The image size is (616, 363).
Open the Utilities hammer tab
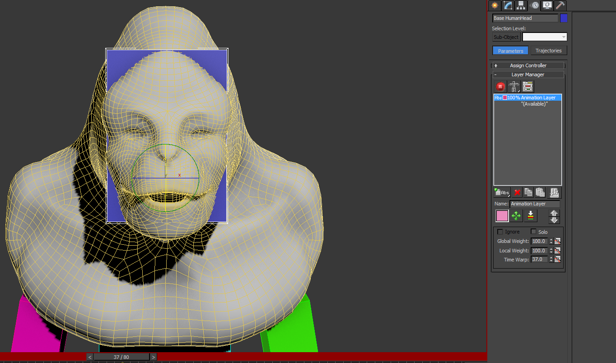click(x=560, y=5)
